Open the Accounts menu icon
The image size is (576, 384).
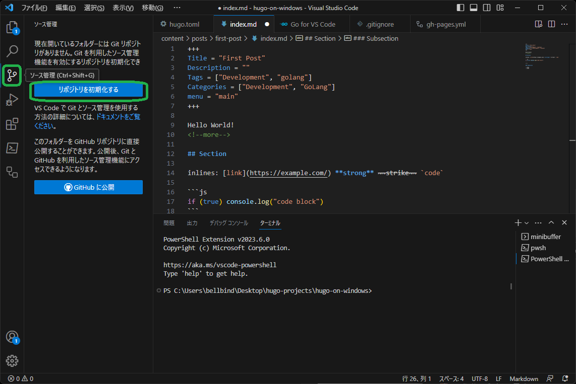(x=12, y=337)
